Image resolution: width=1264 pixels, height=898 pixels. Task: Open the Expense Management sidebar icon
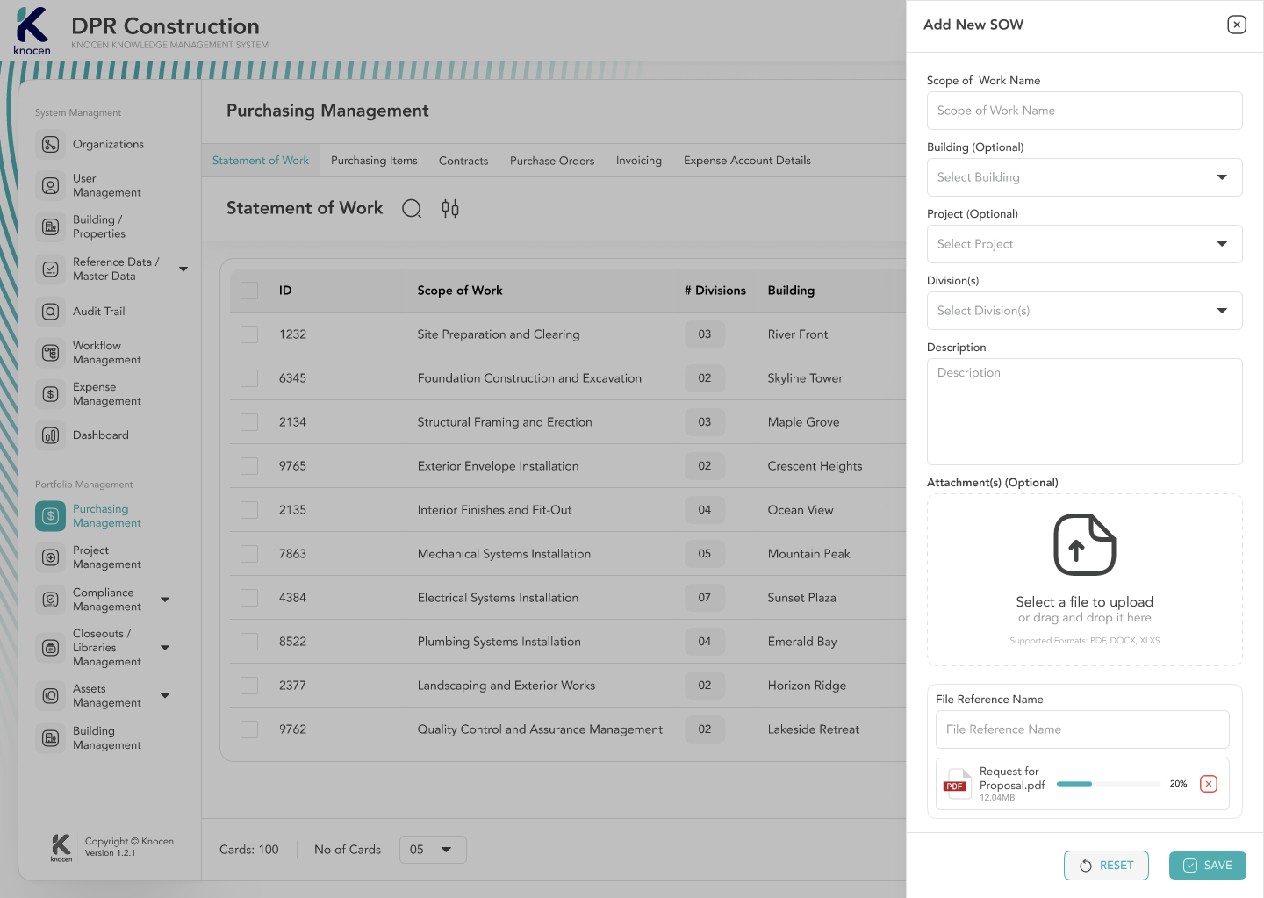tap(51, 394)
